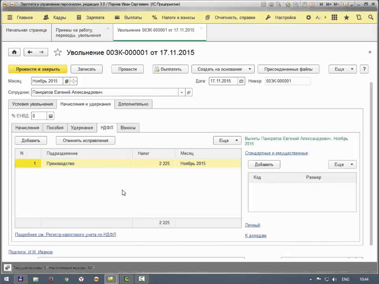The width and height of the screenshot is (379, 284).
Task: Select the Пособия sub-tab
Action: point(55,128)
